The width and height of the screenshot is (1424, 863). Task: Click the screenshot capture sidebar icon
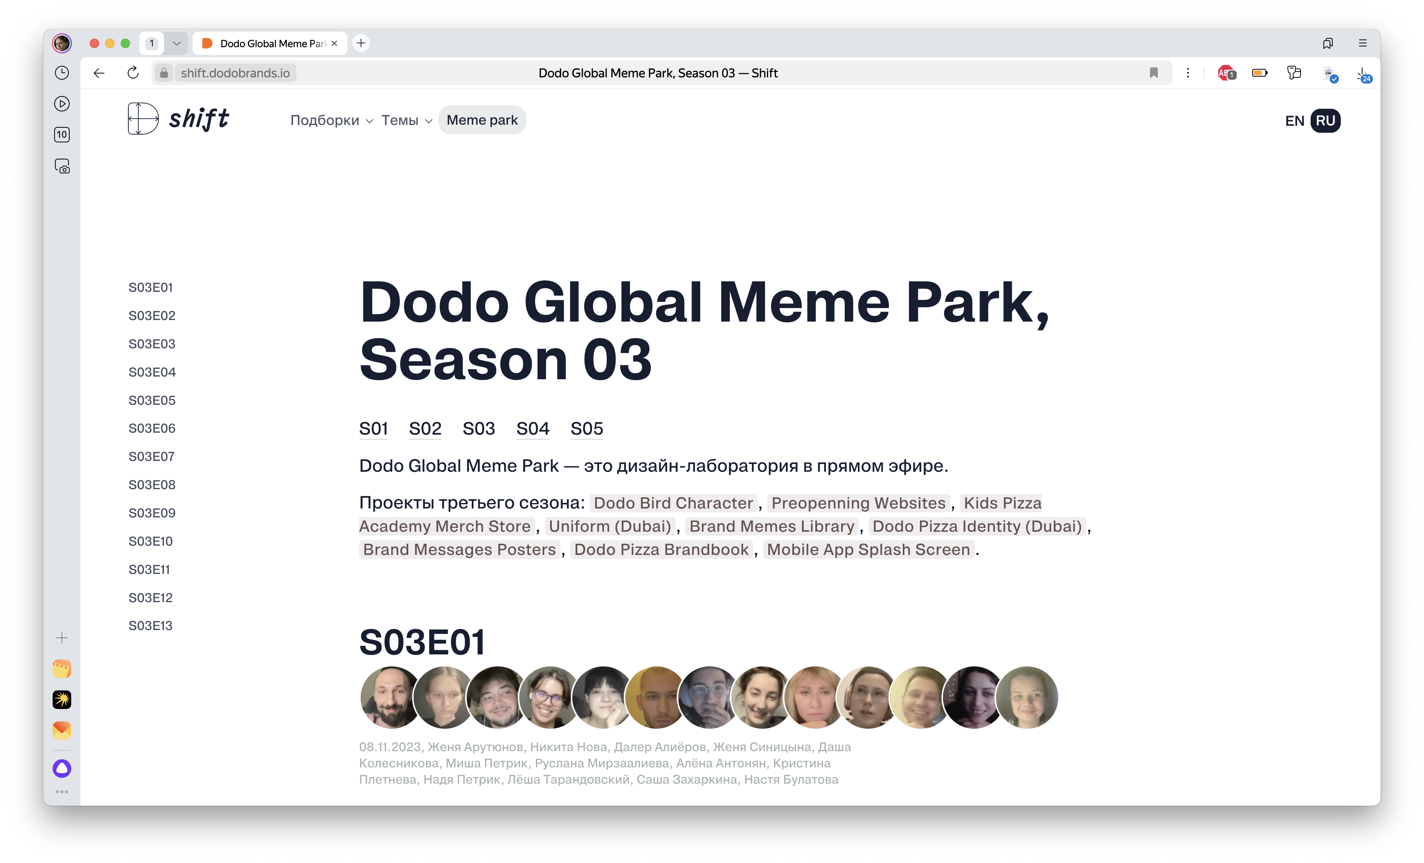[62, 166]
